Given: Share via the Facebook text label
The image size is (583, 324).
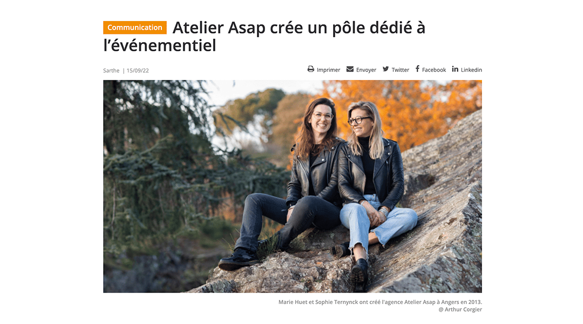Looking at the screenshot, I should coord(434,70).
